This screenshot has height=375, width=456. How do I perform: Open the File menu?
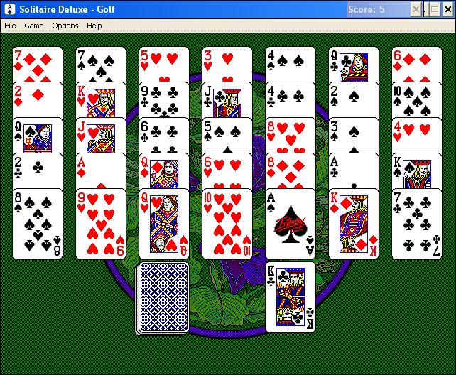tap(10, 26)
